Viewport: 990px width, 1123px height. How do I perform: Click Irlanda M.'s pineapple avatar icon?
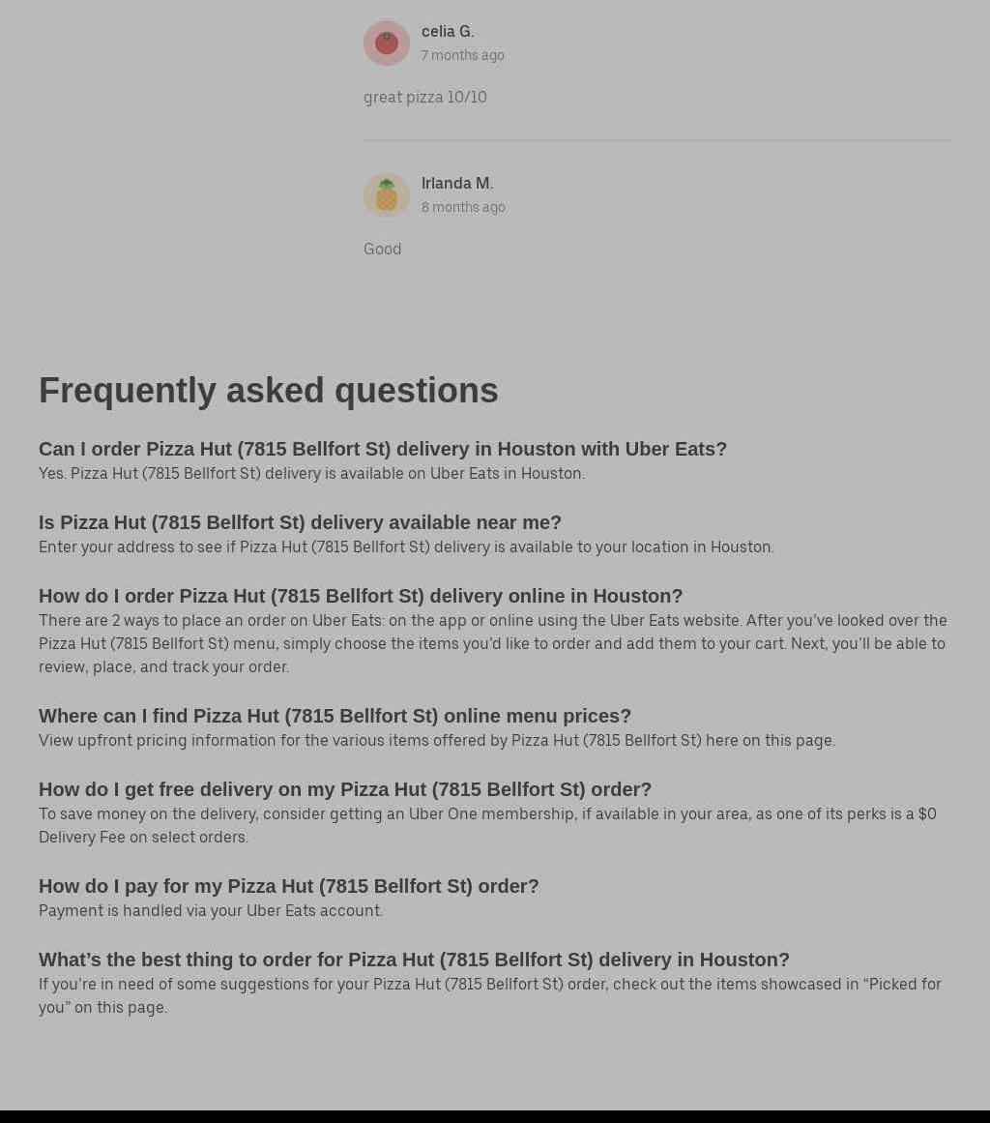click(x=386, y=195)
